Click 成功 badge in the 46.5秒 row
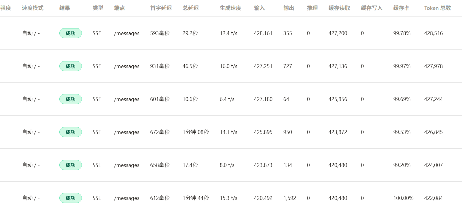This screenshot has height=211, width=462. click(70, 66)
